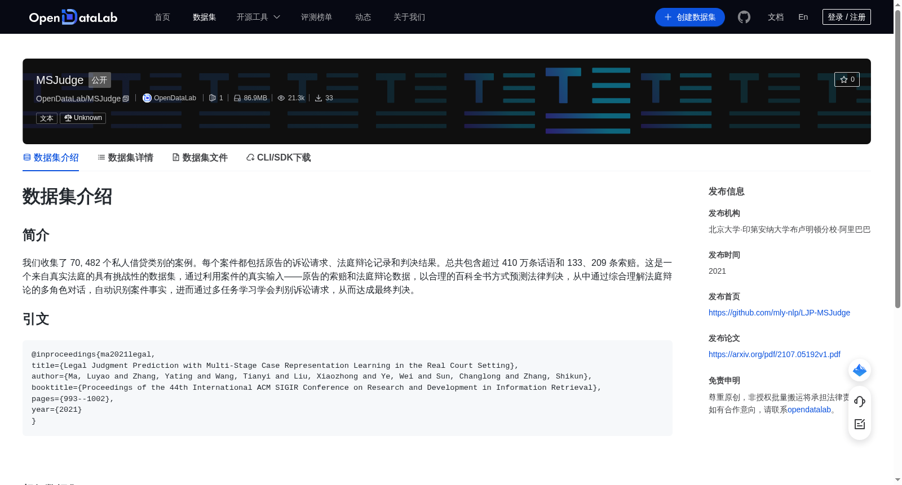
Task: Click the MSJudge dataset title
Action: point(60,80)
